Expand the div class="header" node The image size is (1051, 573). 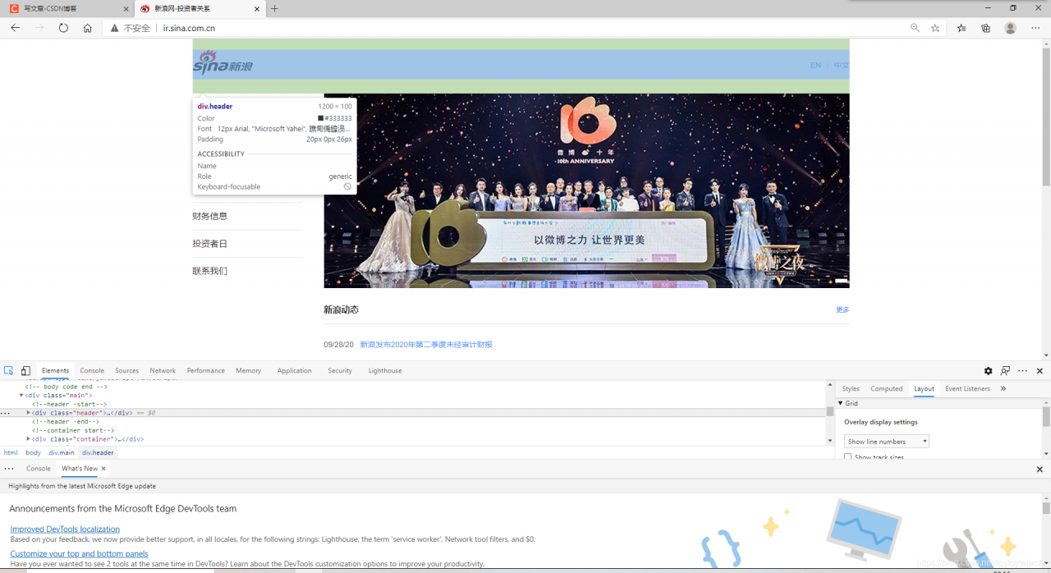coord(28,413)
